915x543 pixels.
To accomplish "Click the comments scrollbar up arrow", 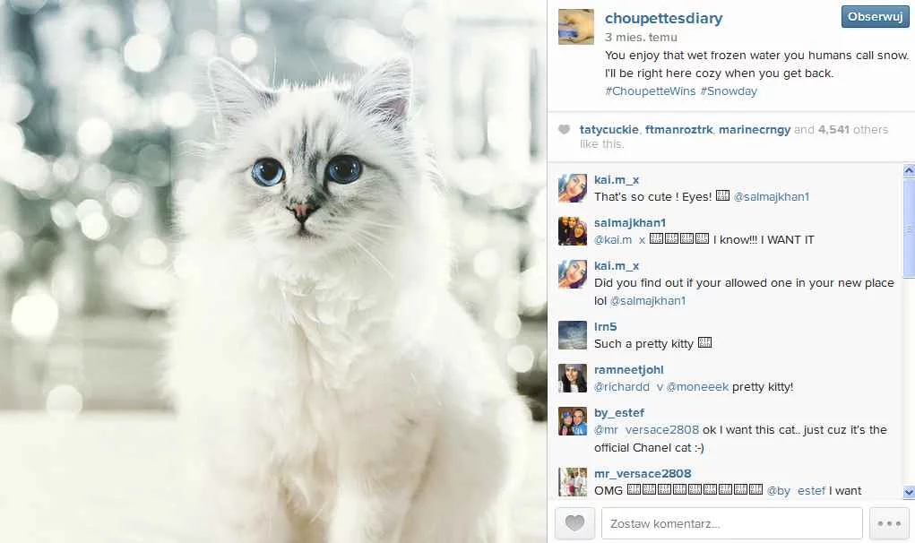I will (x=909, y=171).
